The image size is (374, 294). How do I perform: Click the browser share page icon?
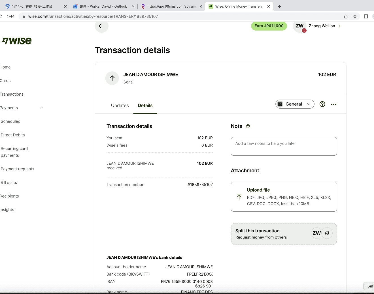click(346, 16)
